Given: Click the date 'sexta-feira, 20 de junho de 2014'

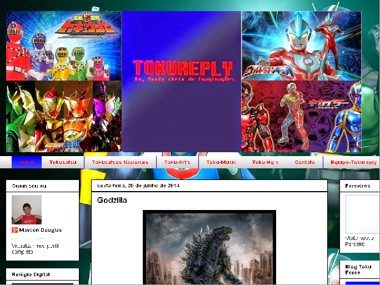Looking at the screenshot, I should 138,186.
